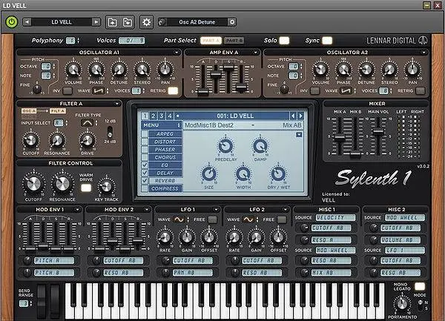Open the Delay effect page

[165, 173]
